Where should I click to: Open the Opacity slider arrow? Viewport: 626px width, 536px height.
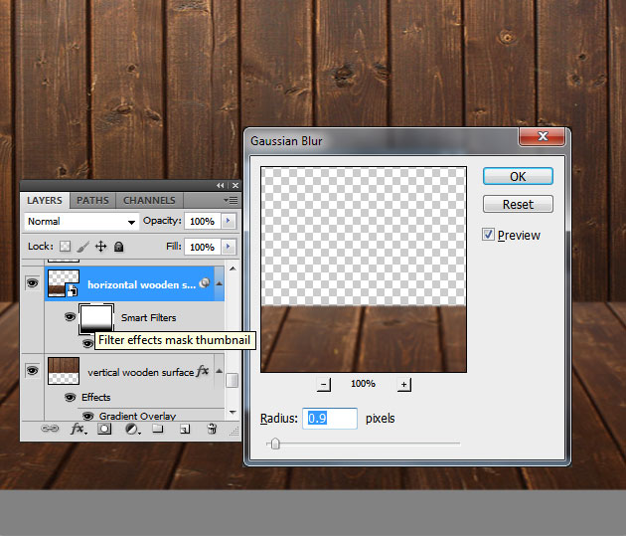tap(229, 221)
